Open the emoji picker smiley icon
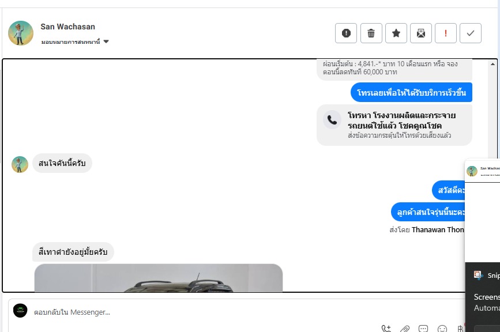Viewport: 500px width, 332px height. [x=442, y=329]
